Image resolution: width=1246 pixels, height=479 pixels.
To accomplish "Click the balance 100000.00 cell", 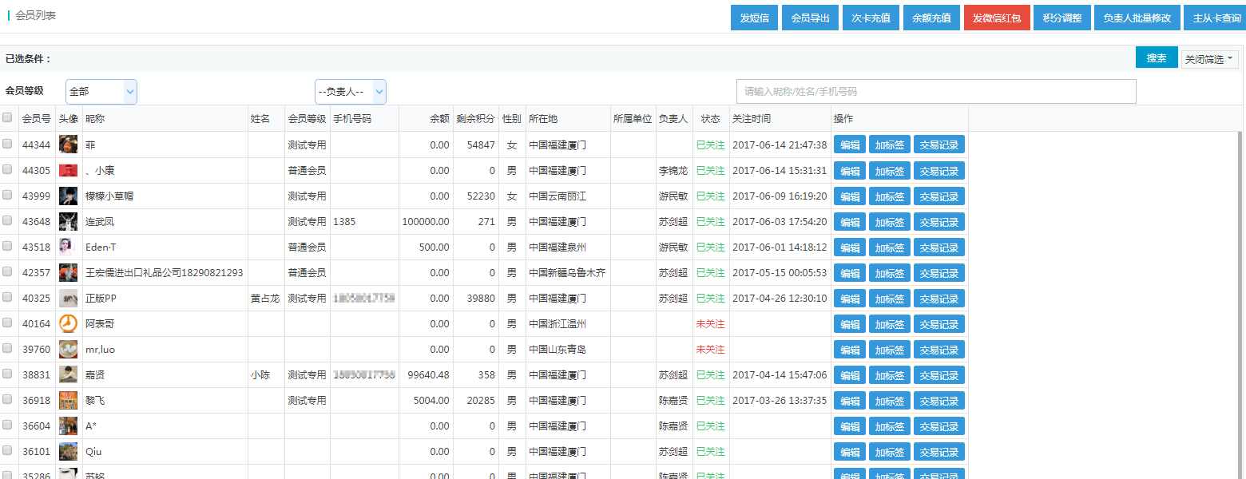I will click(x=426, y=221).
